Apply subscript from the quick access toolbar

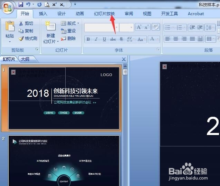tap(62, 5)
